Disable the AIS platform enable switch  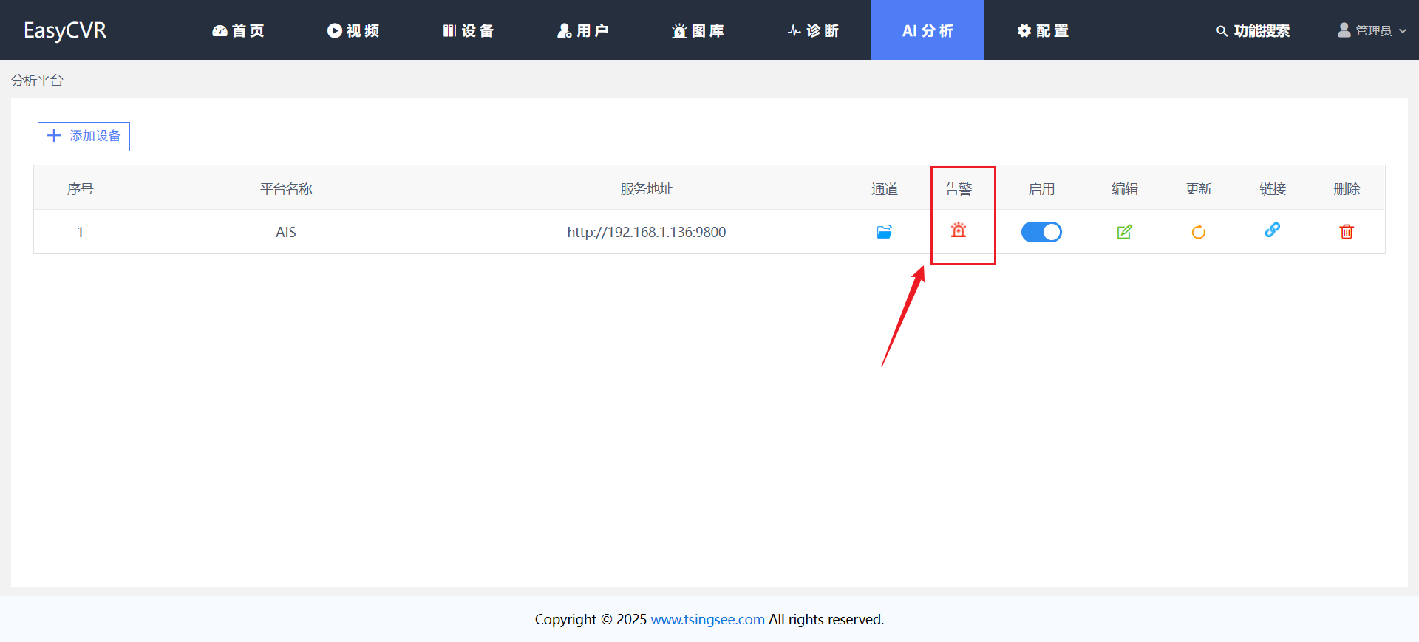click(1041, 232)
